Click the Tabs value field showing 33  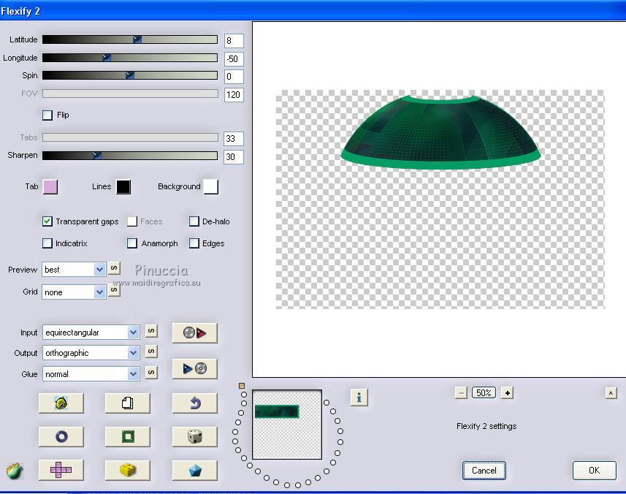point(234,139)
